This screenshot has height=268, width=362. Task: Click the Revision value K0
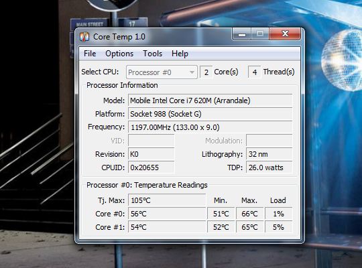[x=152, y=154]
